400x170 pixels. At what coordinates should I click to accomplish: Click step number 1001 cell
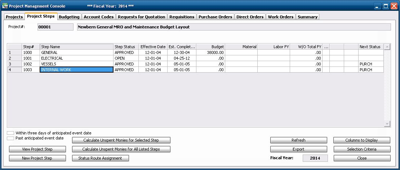pos(31,58)
